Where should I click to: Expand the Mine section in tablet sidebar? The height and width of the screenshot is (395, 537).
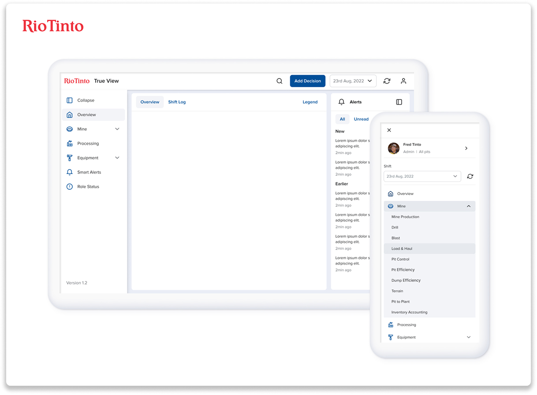pyautogui.click(x=117, y=129)
